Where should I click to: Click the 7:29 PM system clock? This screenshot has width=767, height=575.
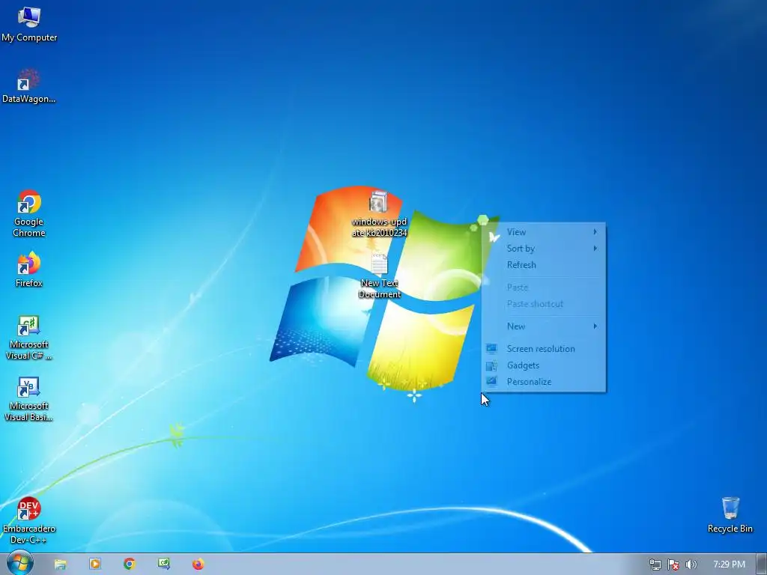point(729,565)
